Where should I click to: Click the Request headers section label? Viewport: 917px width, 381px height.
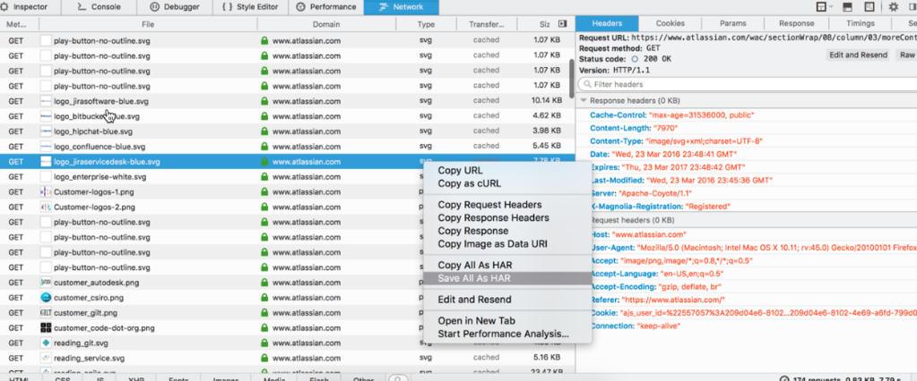(x=632, y=221)
